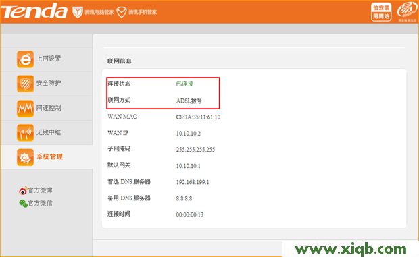Click primary DNS 192.168.199.1
The image size is (419, 257).
tap(193, 182)
